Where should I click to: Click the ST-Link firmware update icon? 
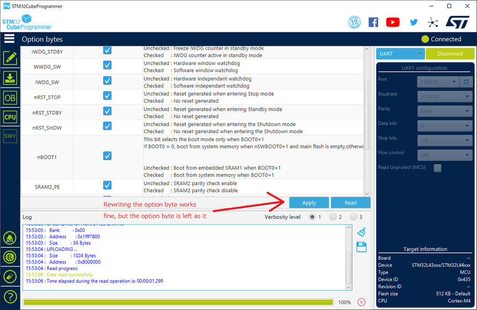(10, 277)
